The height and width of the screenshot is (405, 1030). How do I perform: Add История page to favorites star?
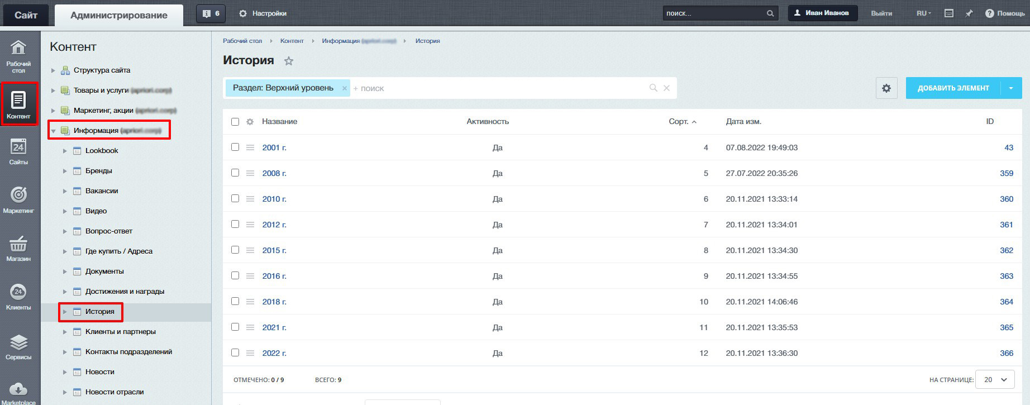tap(289, 61)
